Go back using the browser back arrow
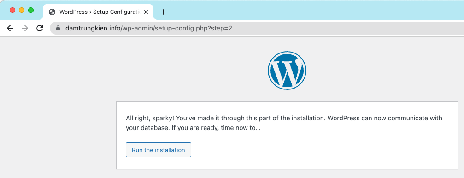Screen dimensions: 464x178 (10, 28)
